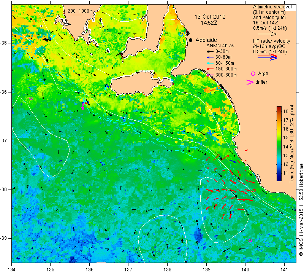Click the cyan 80-150m legend arrow
Screen dimensions: 304x274
coord(210,63)
